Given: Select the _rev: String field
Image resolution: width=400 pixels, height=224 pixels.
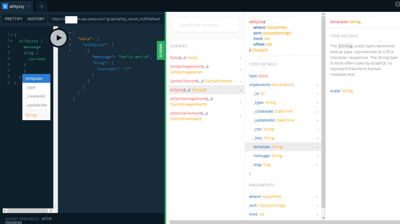Looking at the screenshot, I should tap(283, 129).
